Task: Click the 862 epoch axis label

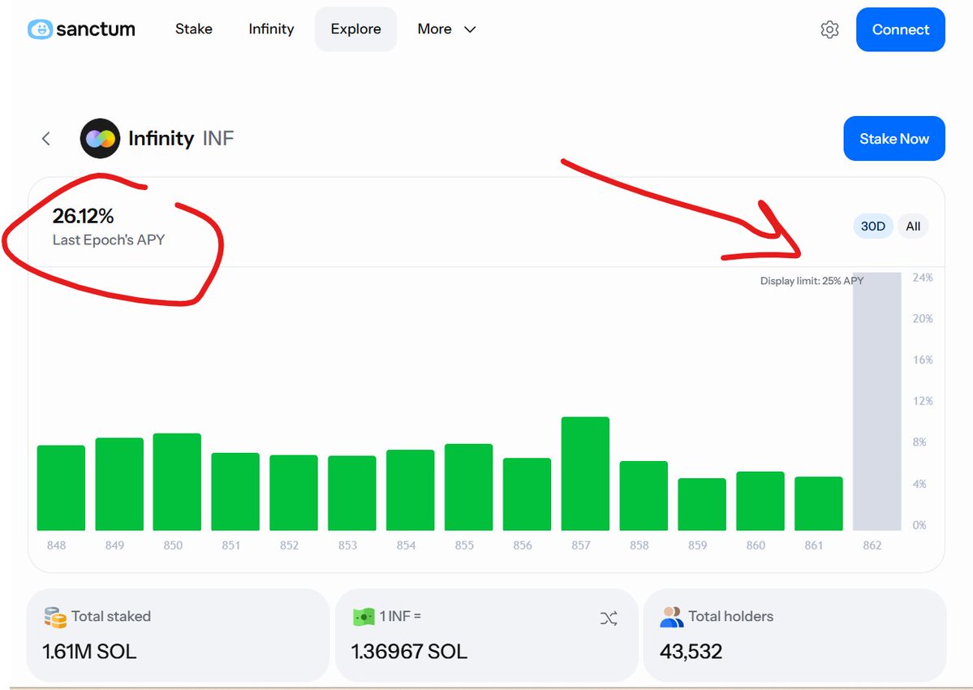Action: point(872,546)
